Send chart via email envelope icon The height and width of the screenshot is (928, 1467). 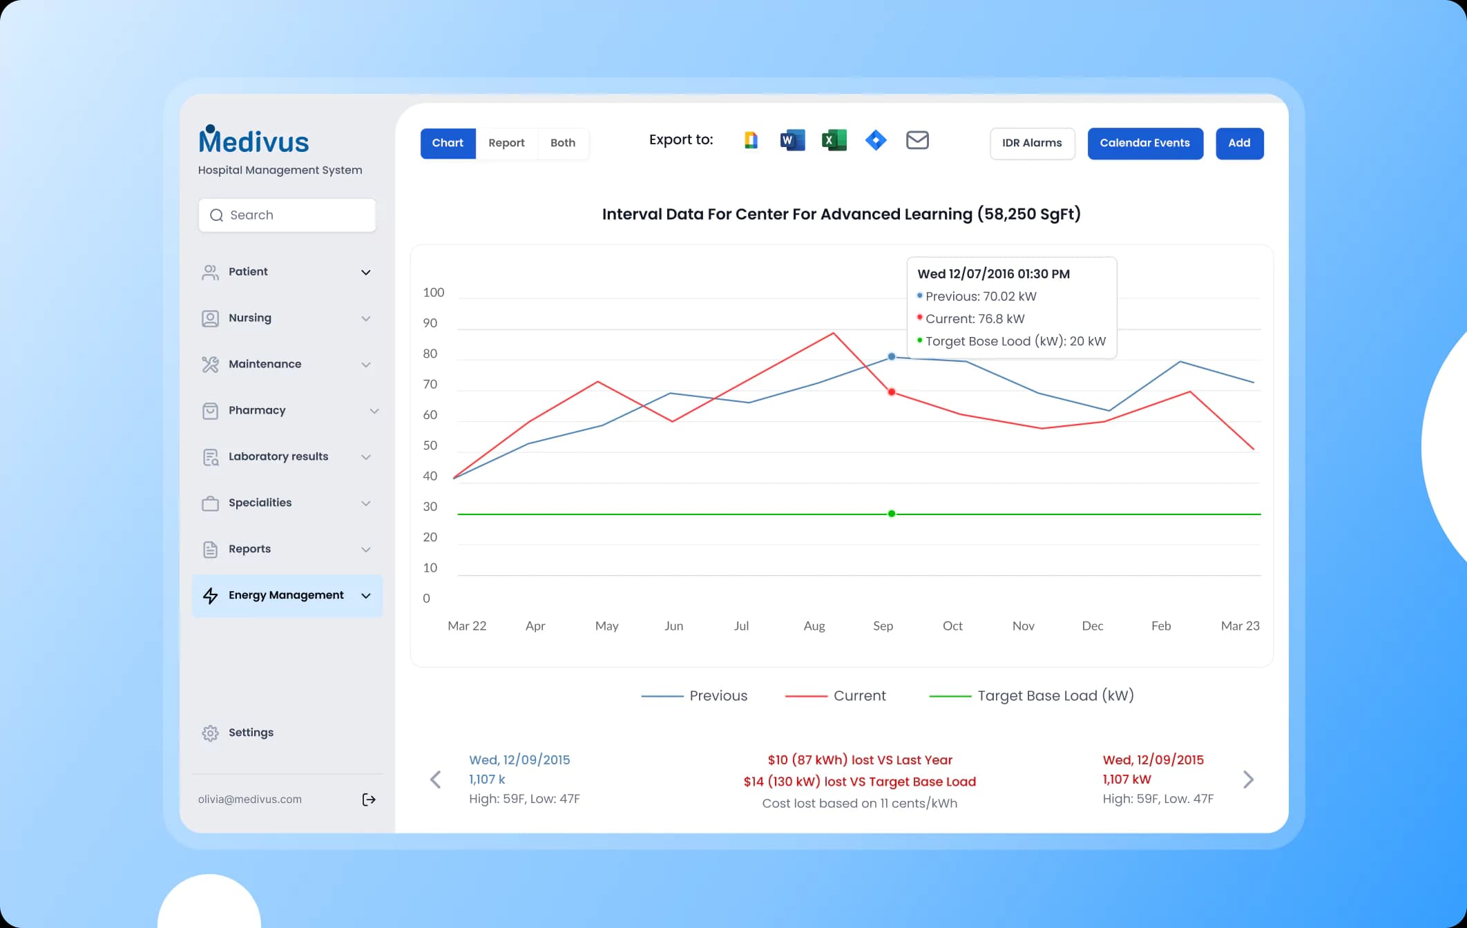[917, 140]
